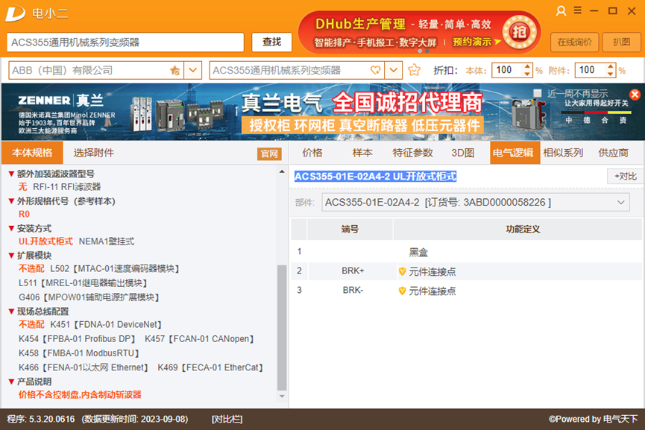The width and height of the screenshot is (645, 430).
Task: Click the 官网 button
Action: [x=269, y=154]
